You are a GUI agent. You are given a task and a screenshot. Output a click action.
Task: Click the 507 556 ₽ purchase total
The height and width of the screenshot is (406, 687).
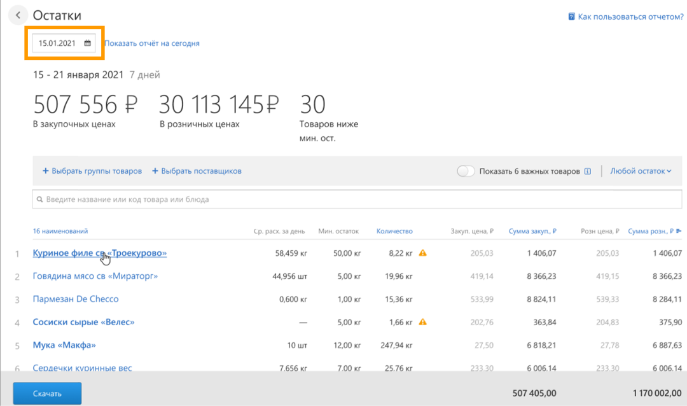click(x=85, y=104)
